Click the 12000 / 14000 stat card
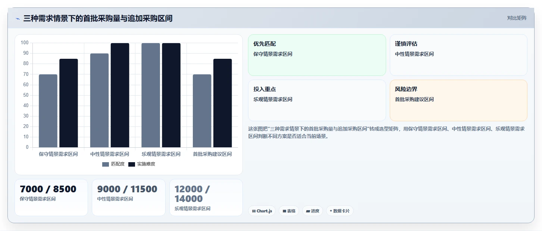The image size is (542, 231). (206, 198)
